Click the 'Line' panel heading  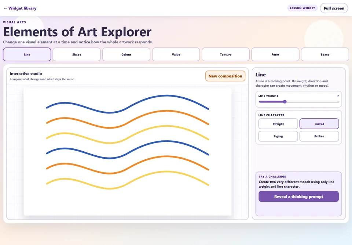[x=260, y=75]
